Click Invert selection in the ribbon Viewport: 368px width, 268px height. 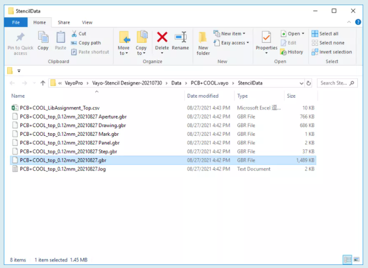coord(332,52)
